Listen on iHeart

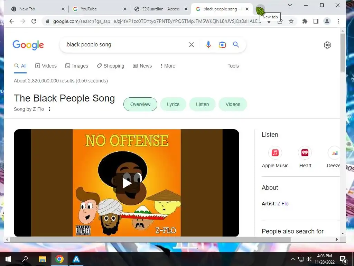click(x=305, y=157)
